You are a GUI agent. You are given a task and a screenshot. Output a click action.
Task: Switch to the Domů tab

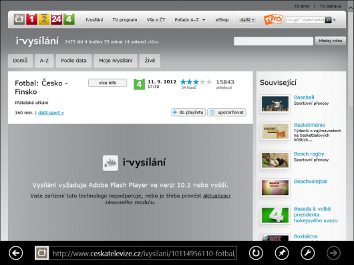(x=20, y=61)
